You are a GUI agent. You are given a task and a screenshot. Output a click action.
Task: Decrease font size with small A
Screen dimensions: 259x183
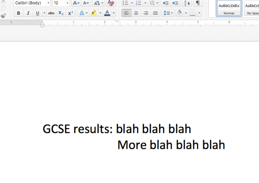tap(86, 3)
